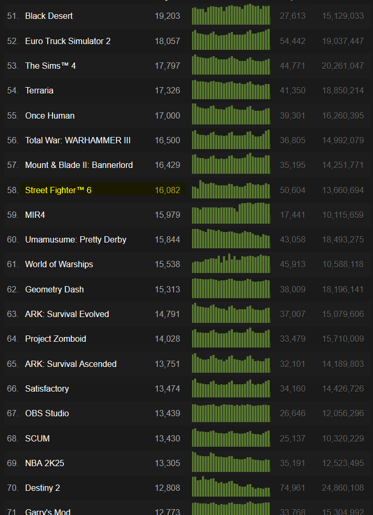Click the peak value 45,913

tap(293, 264)
